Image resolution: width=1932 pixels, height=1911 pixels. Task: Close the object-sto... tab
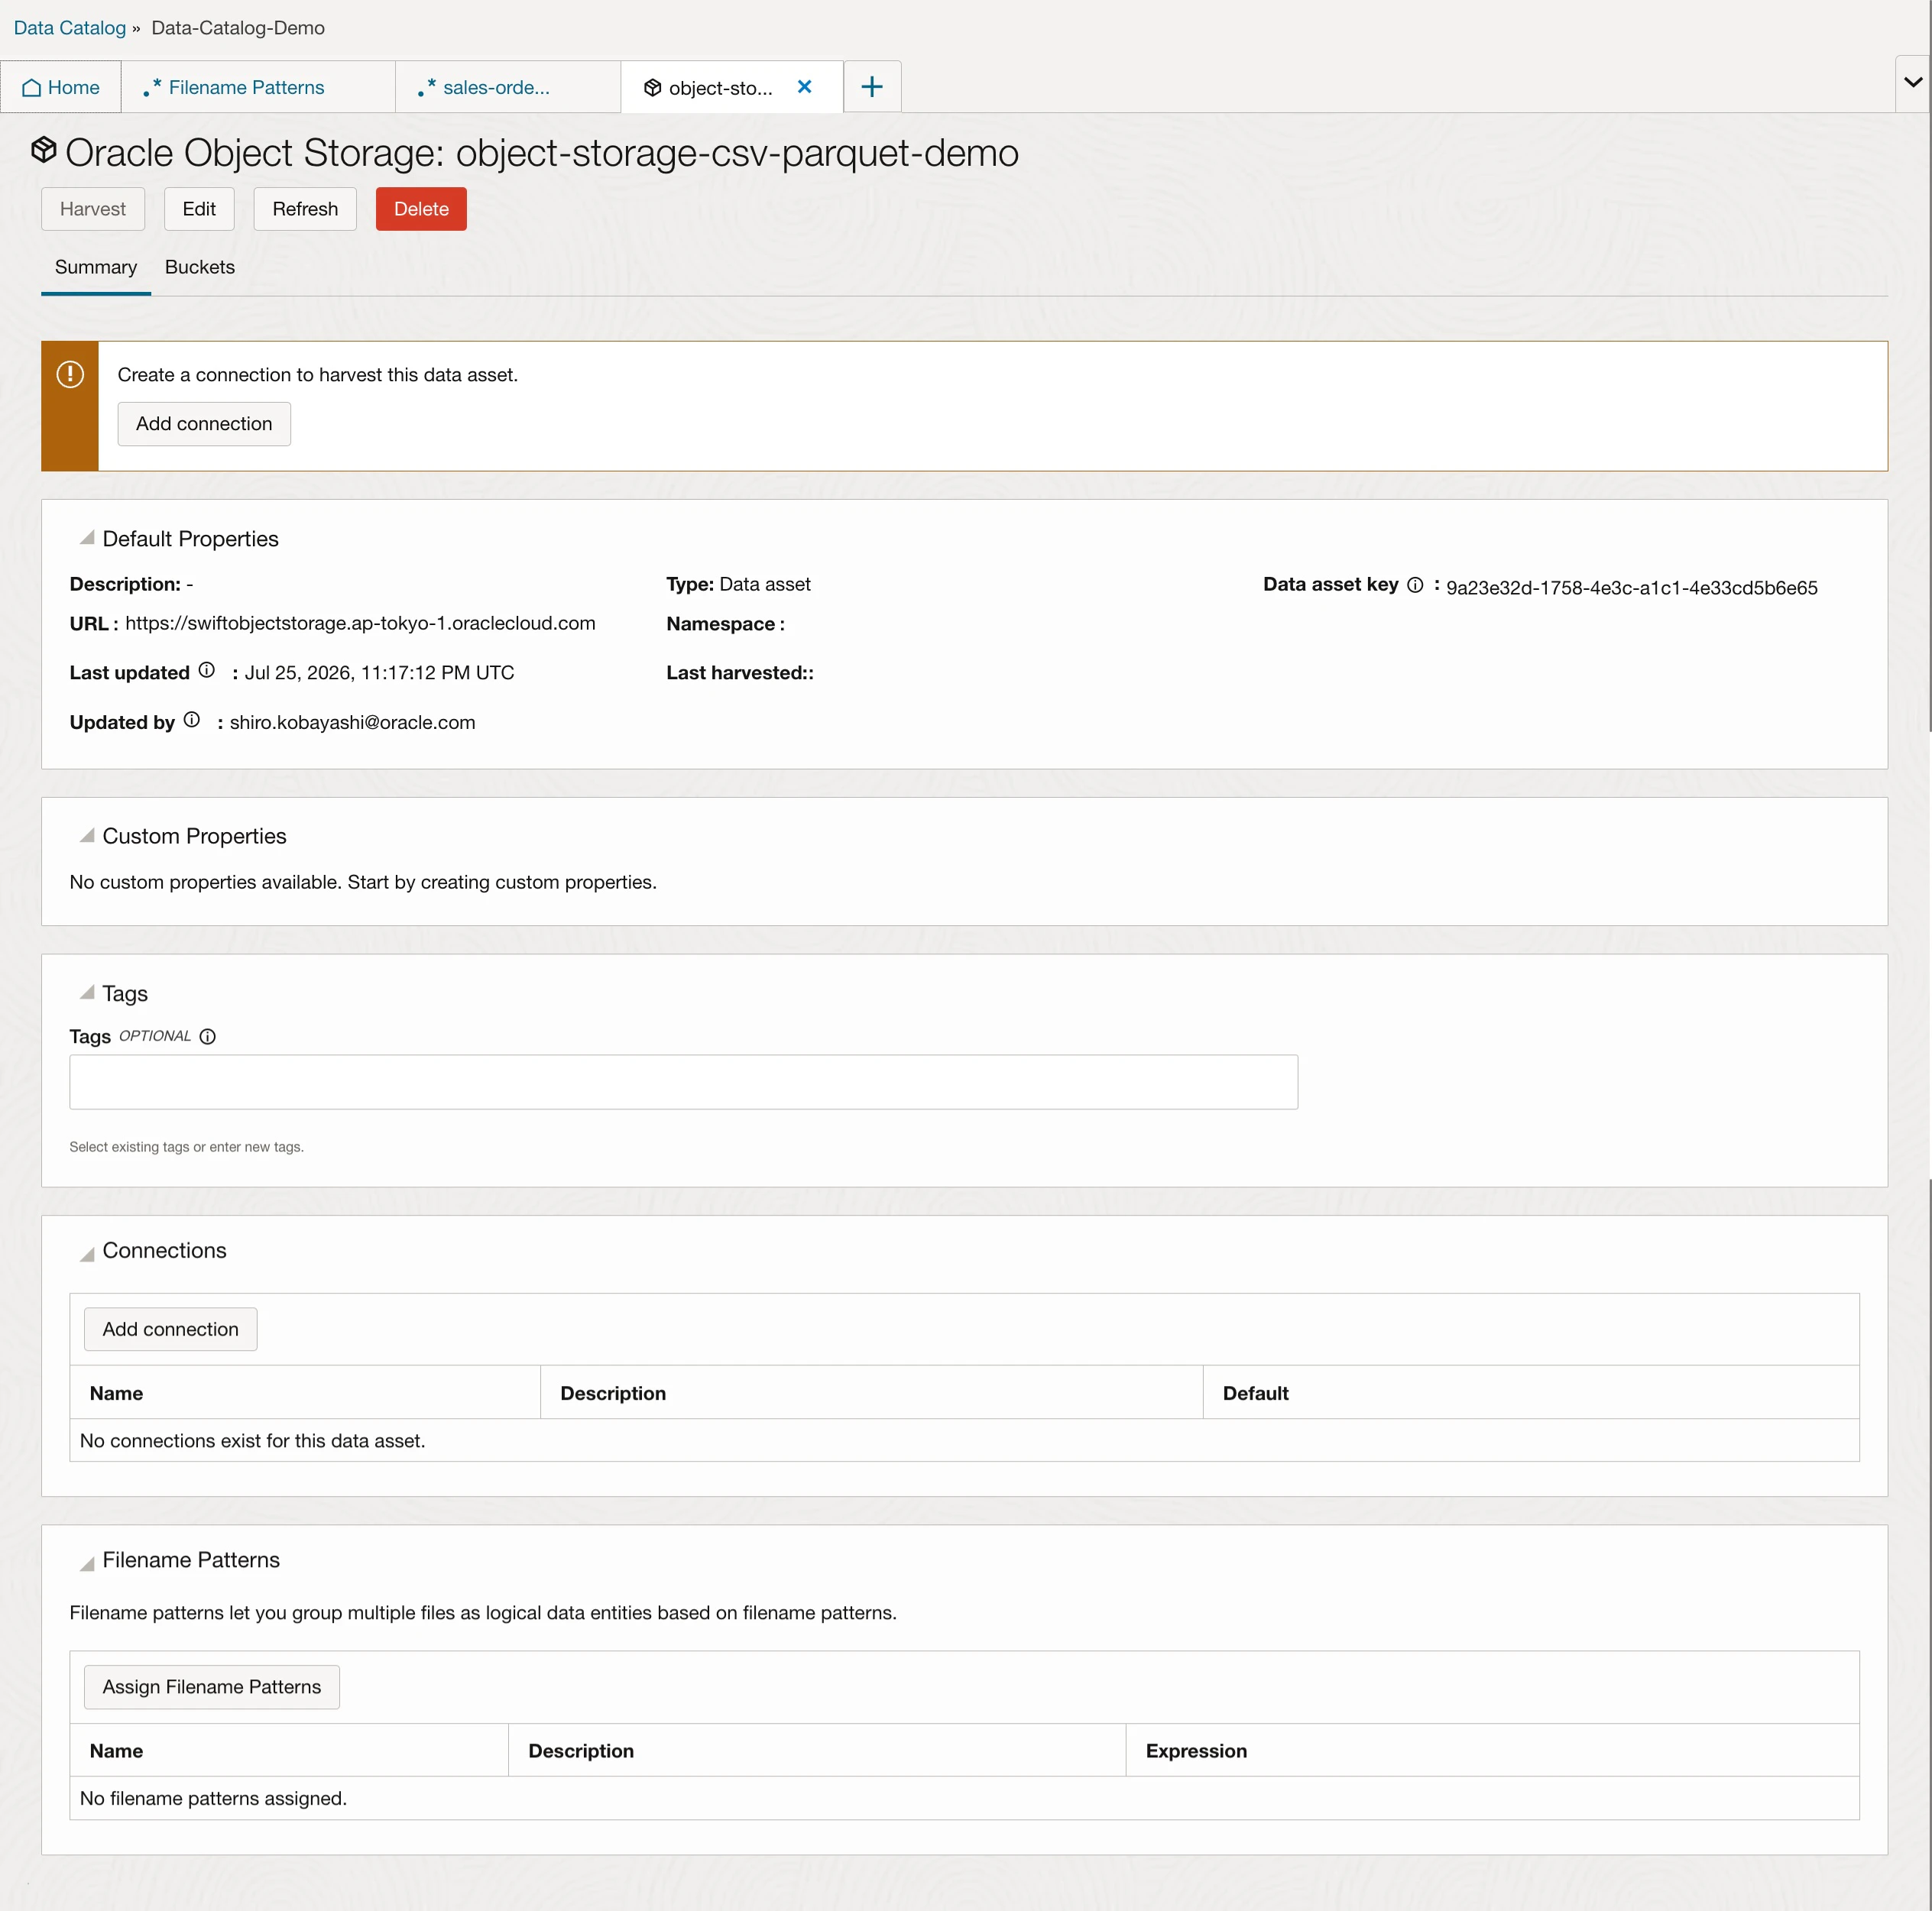click(804, 87)
